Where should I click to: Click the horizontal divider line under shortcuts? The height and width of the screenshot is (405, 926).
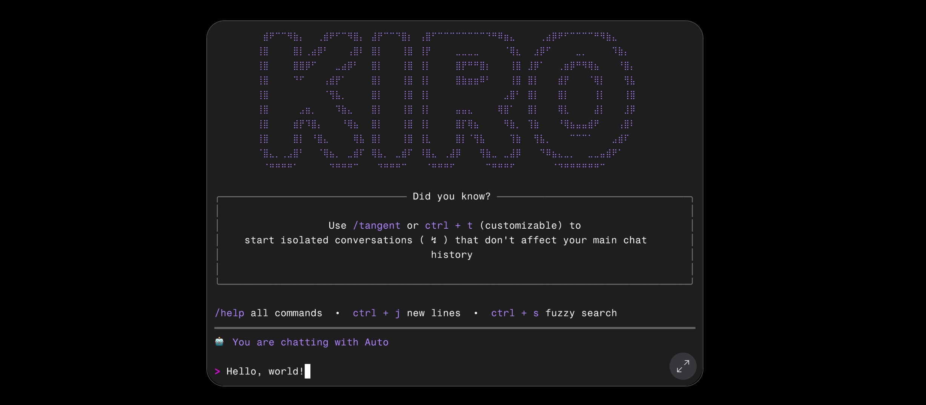tap(453, 328)
